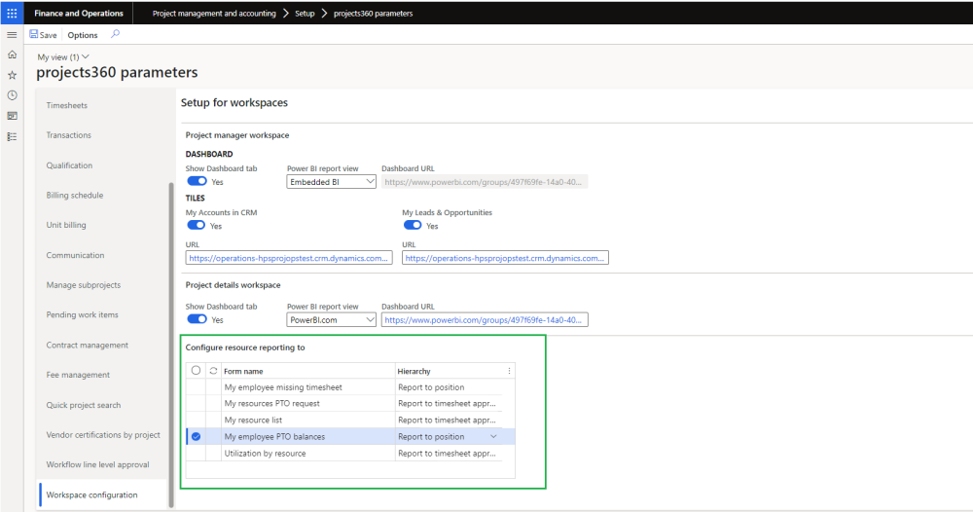Open the app launcher waffle icon

[12, 14]
